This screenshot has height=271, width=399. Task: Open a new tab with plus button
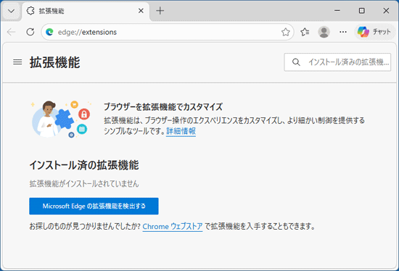(160, 11)
